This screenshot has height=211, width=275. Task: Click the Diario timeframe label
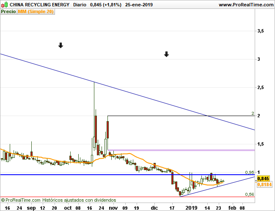(x=80, y=5)
